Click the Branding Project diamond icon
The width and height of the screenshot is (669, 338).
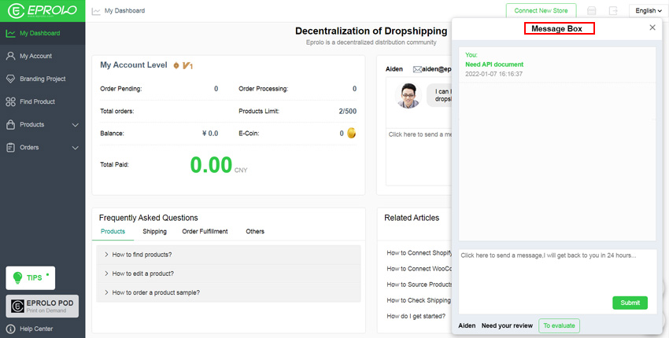pos(11,79)
